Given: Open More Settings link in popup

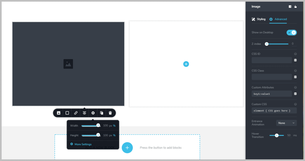Looking at the screenshot, I should [83, 144].
